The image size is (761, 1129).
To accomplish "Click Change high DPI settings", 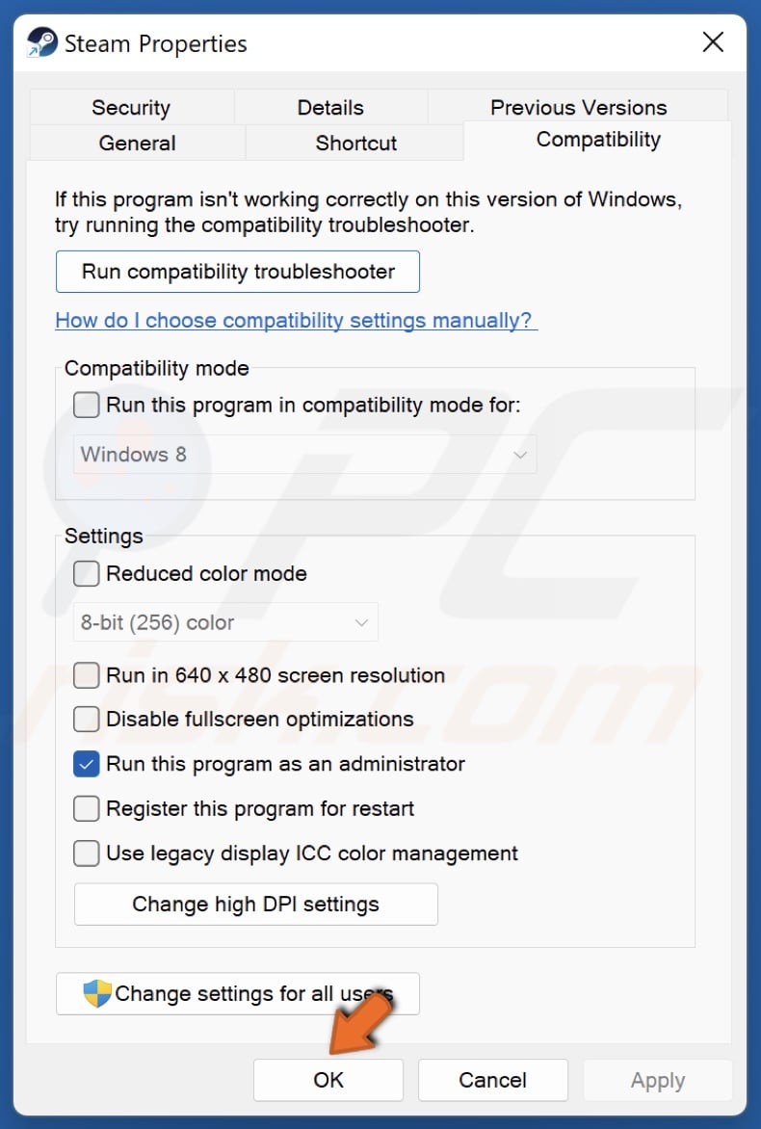I will [255, 904].
